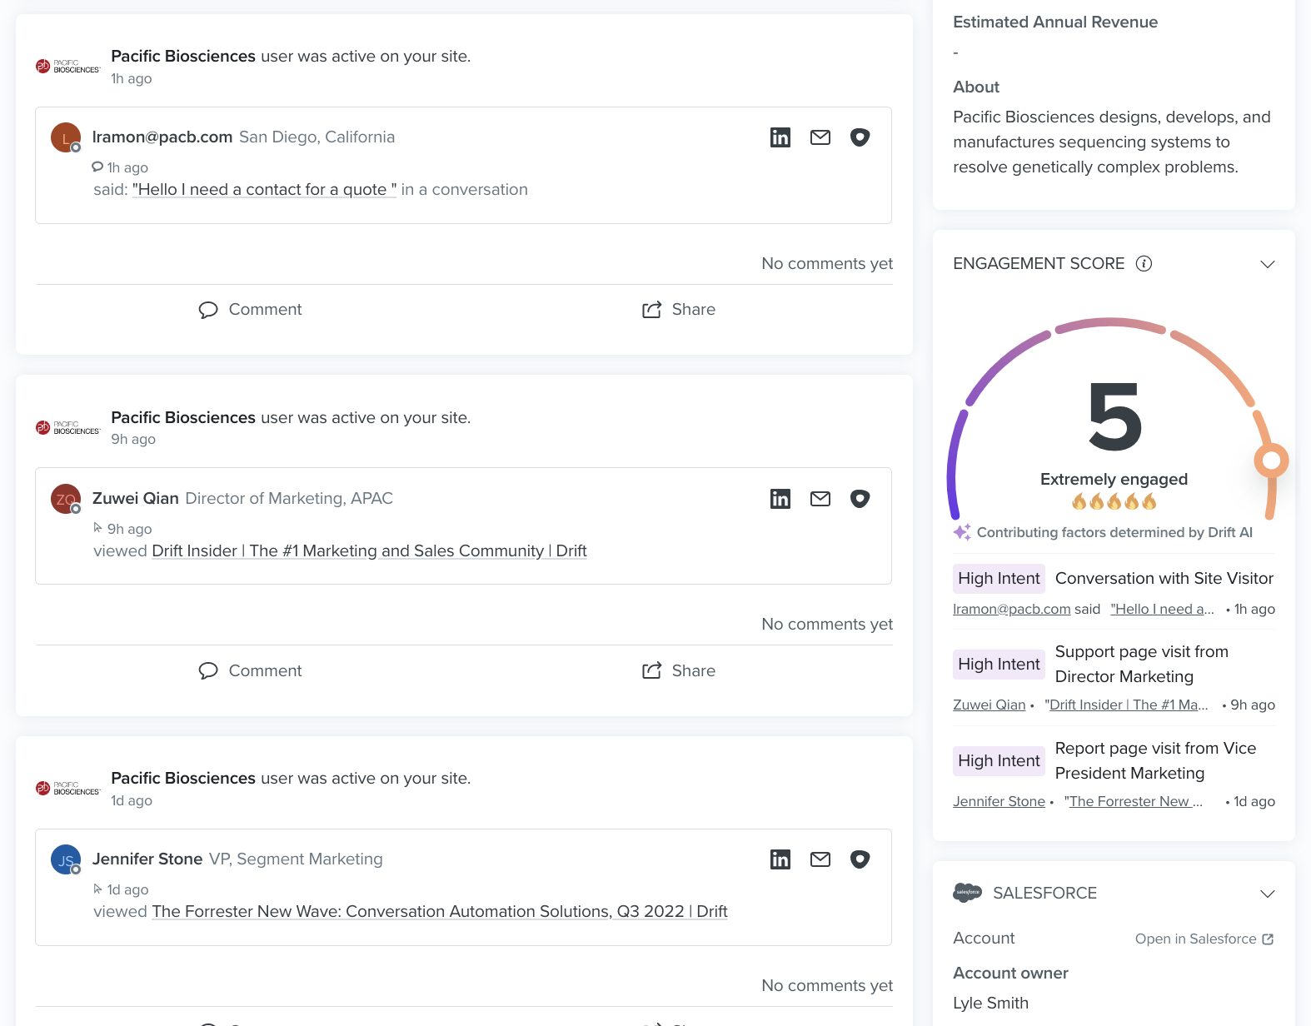Email Jennifer Stone via envelope icon
This screenshot has width=1311, height=1026.
tap(820, 859)
